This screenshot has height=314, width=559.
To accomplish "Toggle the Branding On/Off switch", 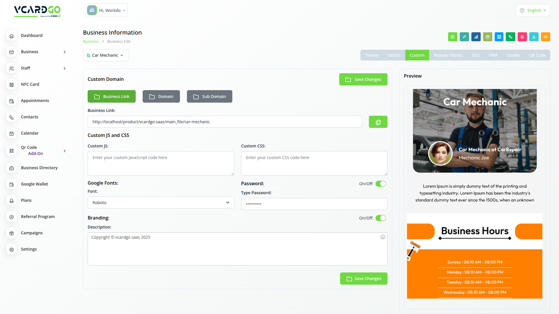I will (381, 218).
